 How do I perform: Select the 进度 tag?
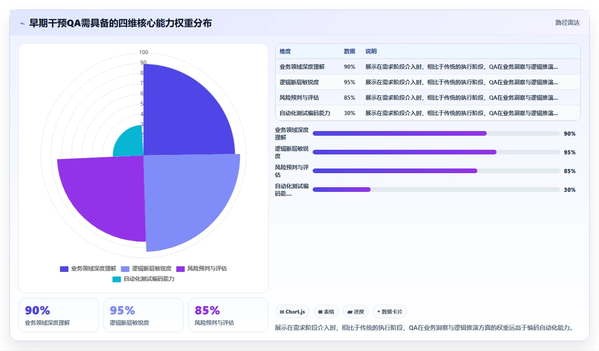pos(356,312)
